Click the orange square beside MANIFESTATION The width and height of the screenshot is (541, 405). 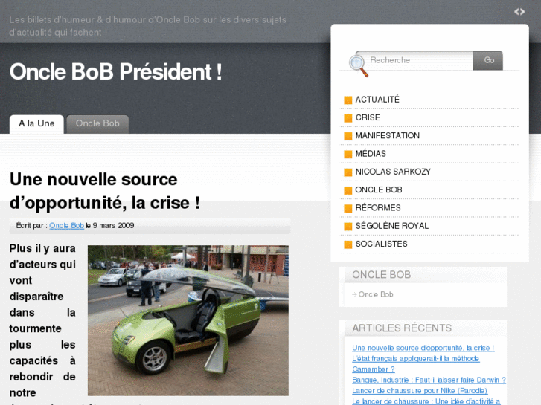click(348, 136)
